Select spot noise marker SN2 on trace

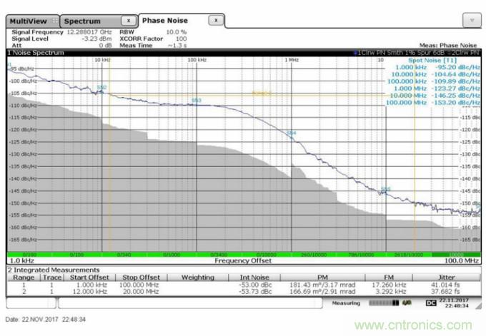tap(101, 87)
